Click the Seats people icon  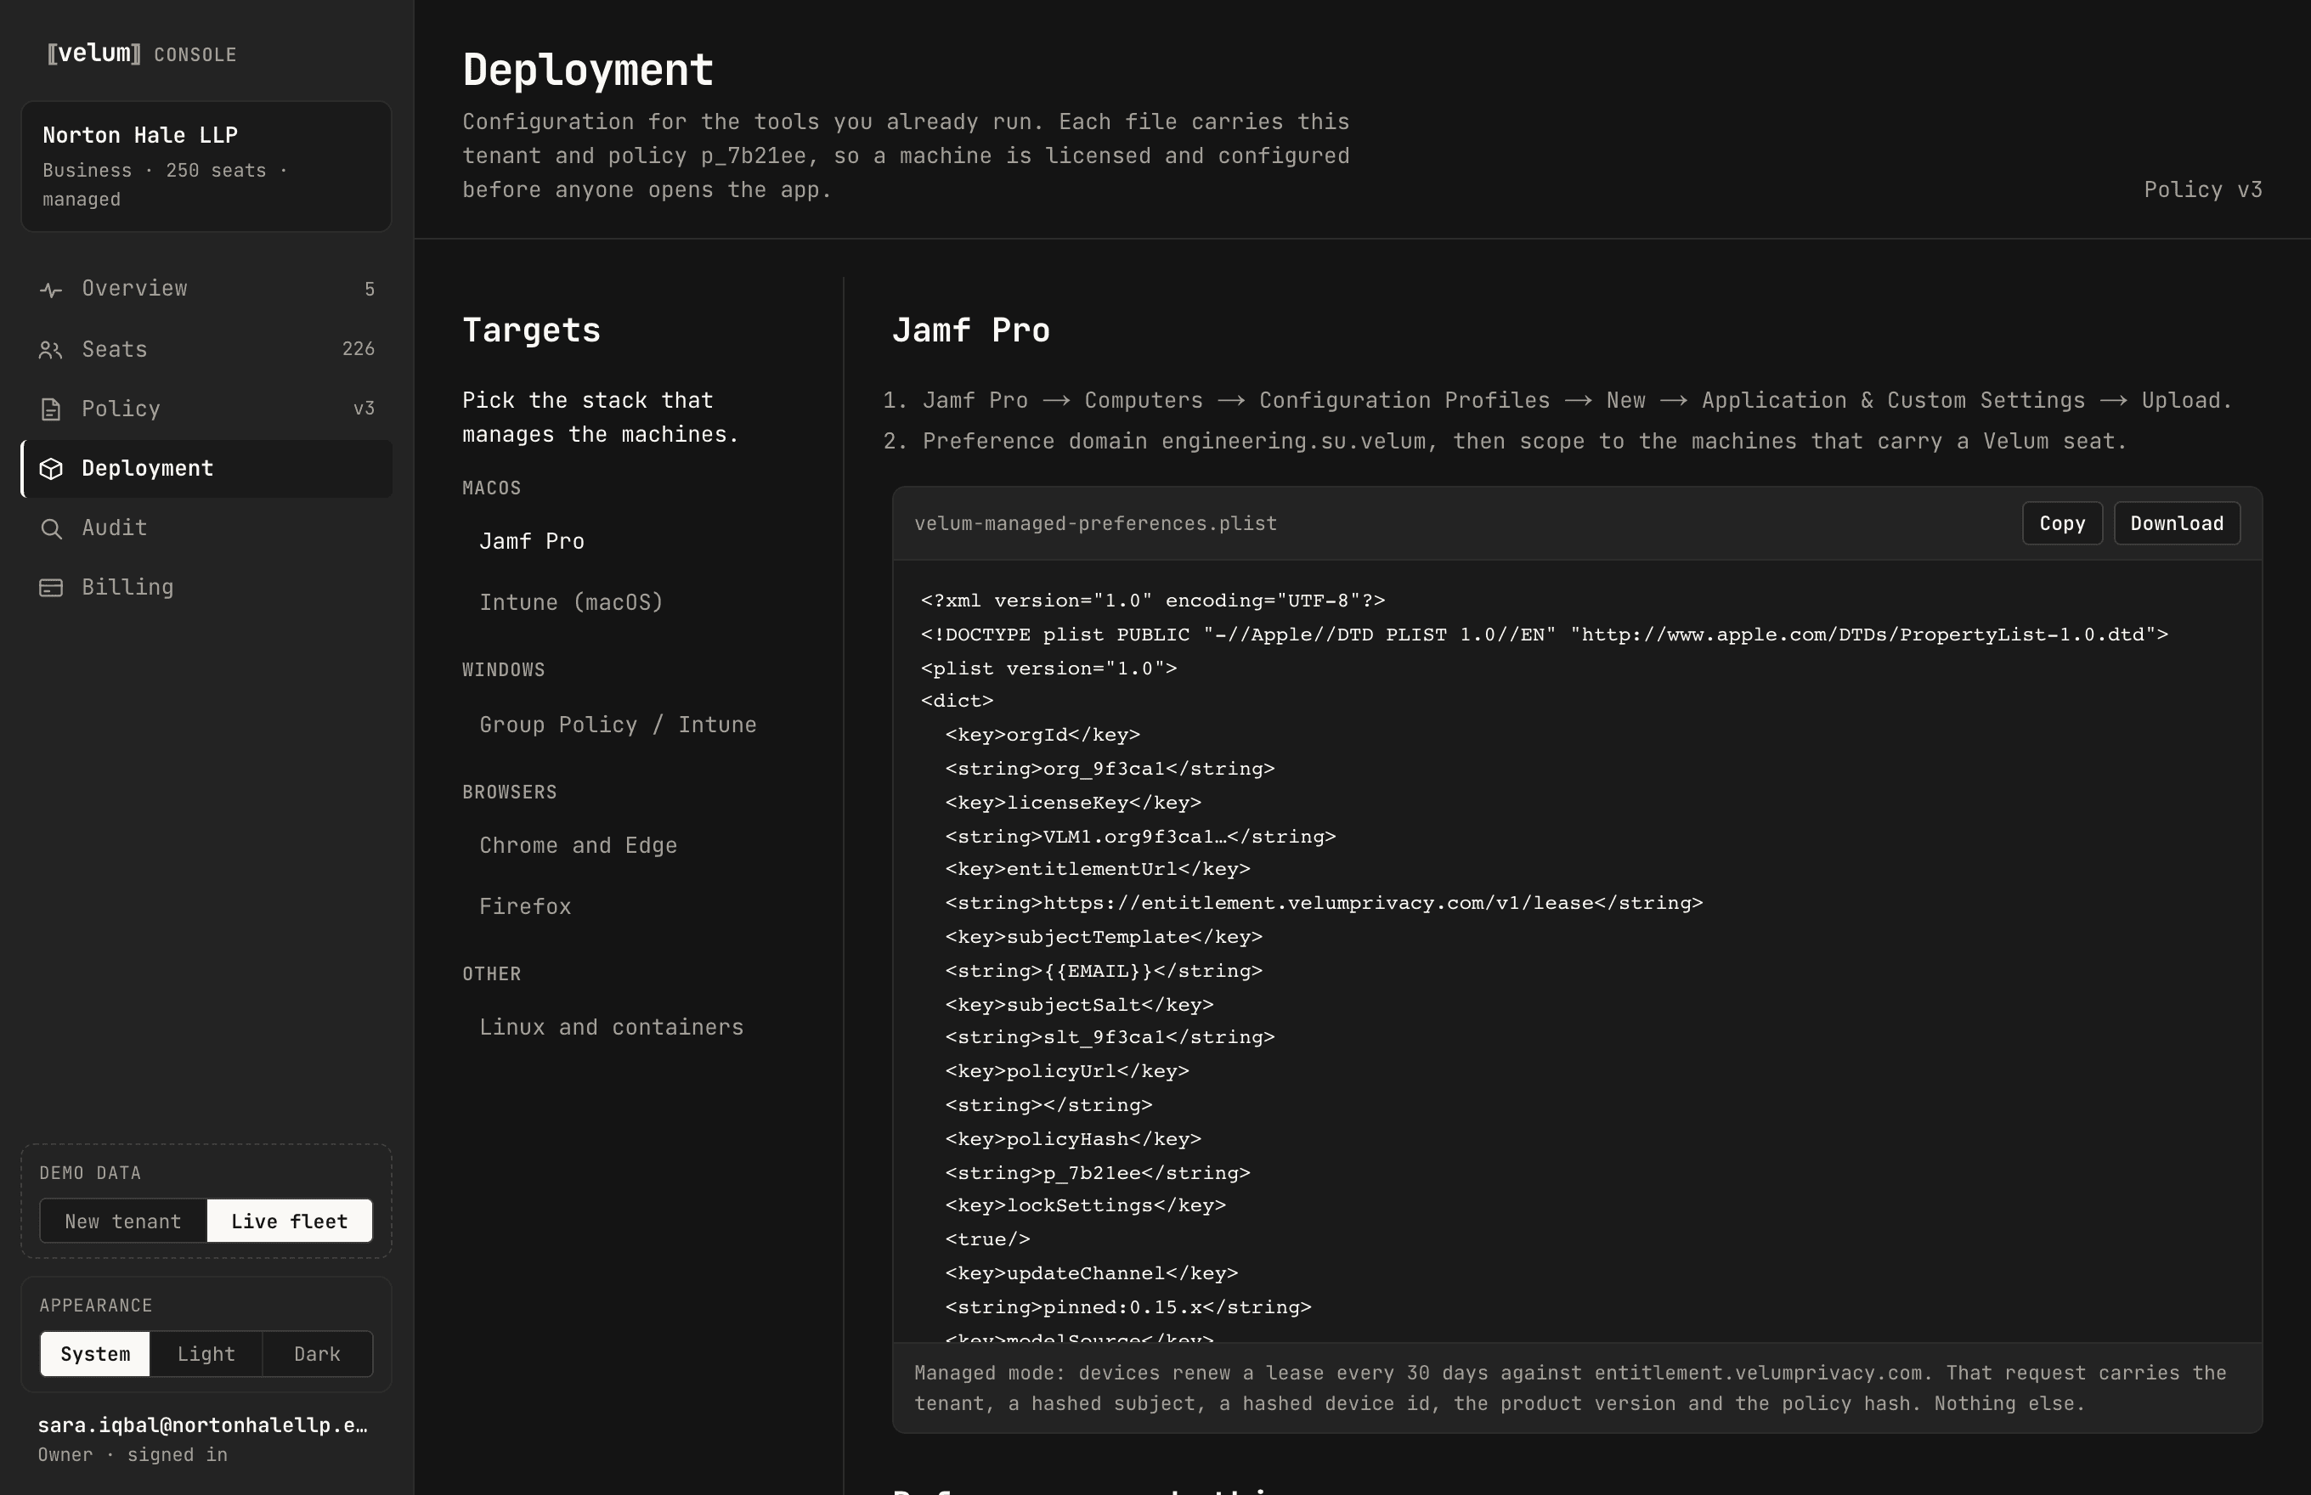(50, 349)
